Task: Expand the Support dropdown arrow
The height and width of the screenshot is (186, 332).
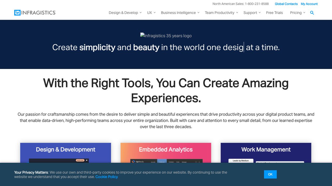Action: point(260,12)
